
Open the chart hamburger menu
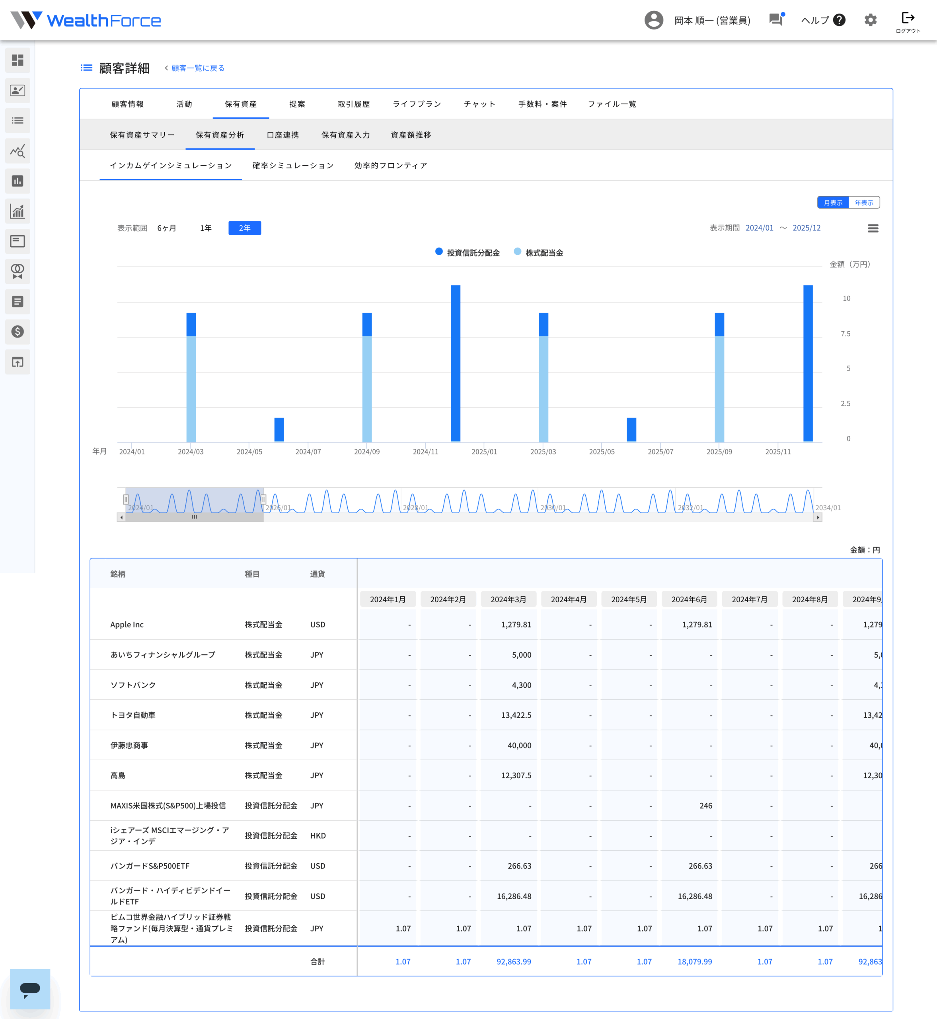(x=873, y=229)
